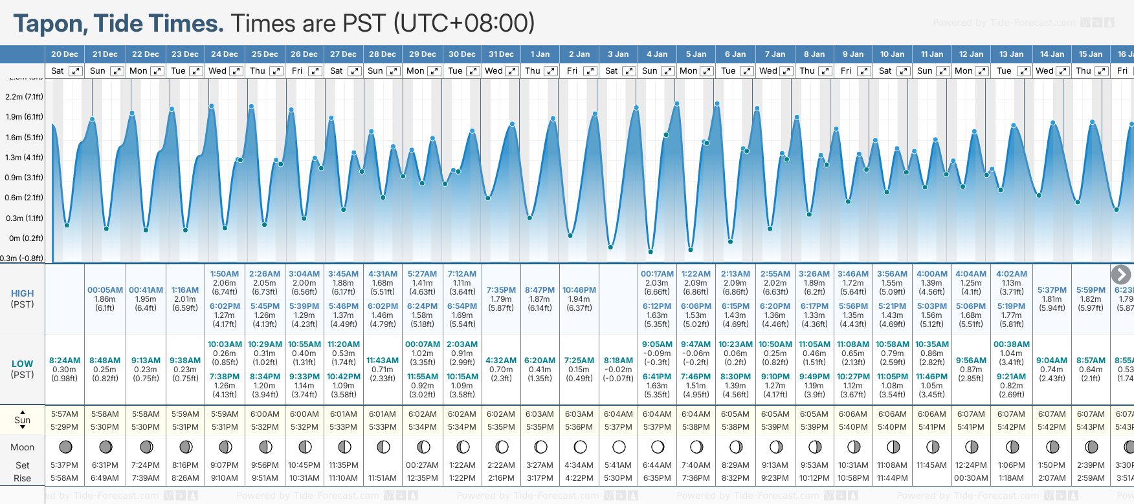Screen dimensions: 1134x504
Task: Select the 31 Dec date header
Action: pyautogui.click(x=501, y=54)
